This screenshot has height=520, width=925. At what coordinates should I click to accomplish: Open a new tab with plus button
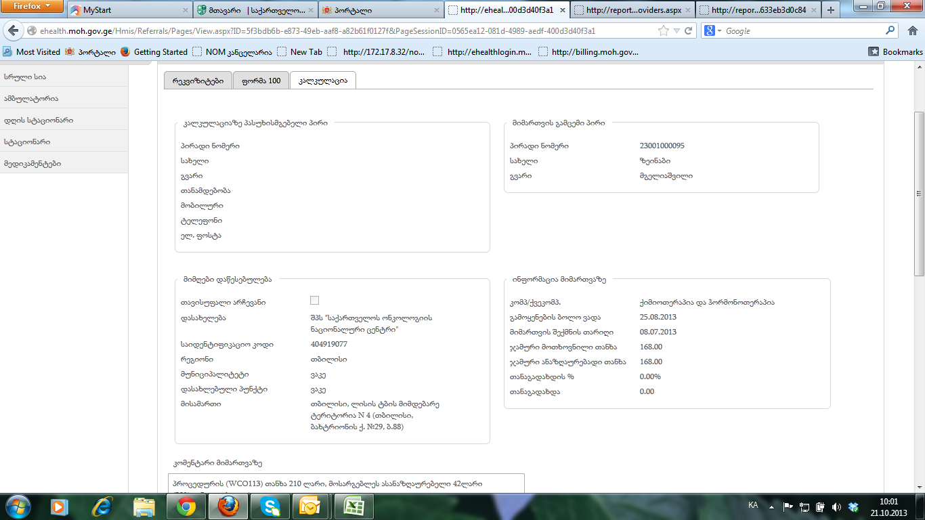coord(831,10)
